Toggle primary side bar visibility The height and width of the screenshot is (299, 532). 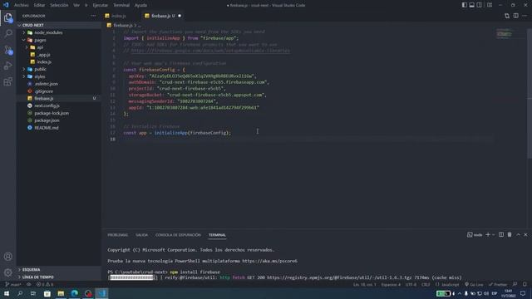coord(464,5)
